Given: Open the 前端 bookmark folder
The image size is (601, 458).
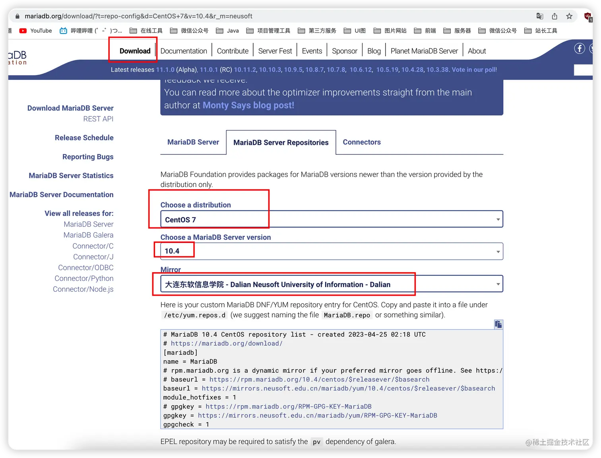Looking at the screenshot, I should tap(425, 31).
